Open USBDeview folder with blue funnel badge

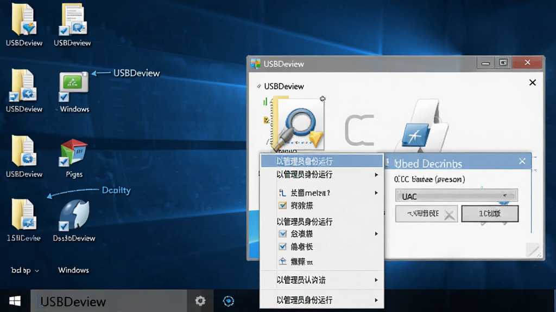[x=24, y=19]
